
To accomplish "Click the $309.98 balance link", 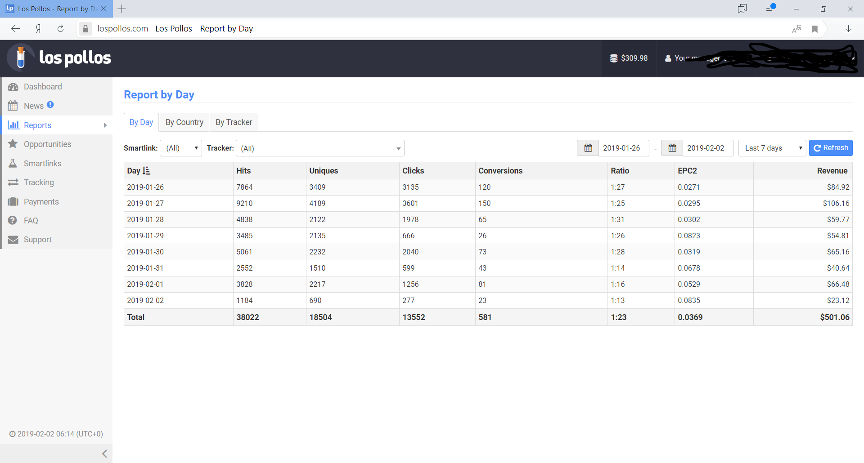I will pos(629,58).
